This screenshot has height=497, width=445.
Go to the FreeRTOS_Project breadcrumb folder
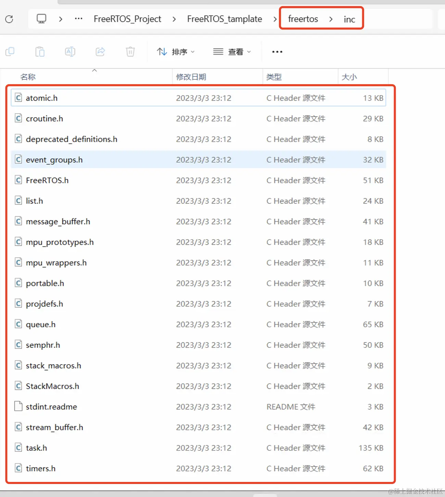[x=127, y=19]
